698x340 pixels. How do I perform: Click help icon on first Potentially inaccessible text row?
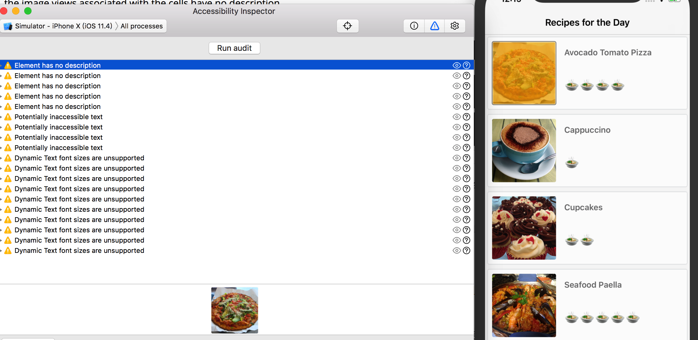pos(467,117)
